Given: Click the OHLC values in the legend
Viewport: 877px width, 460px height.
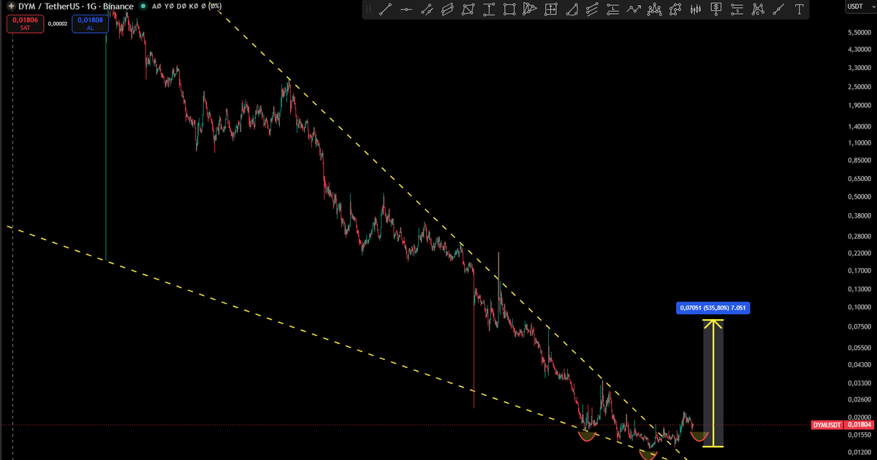Looking at the screenshot, I should coord(186,6).
